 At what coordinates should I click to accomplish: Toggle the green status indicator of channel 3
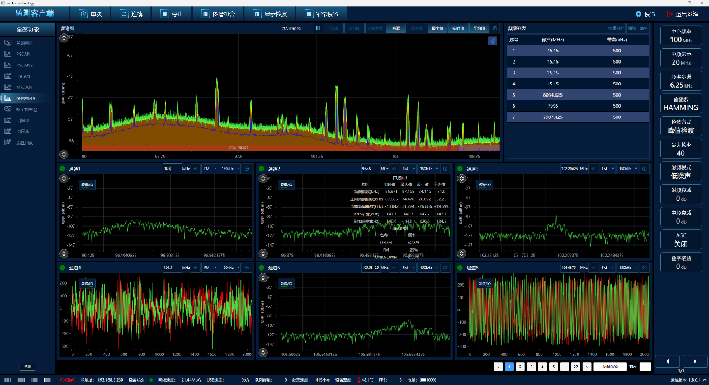point(461,168)
